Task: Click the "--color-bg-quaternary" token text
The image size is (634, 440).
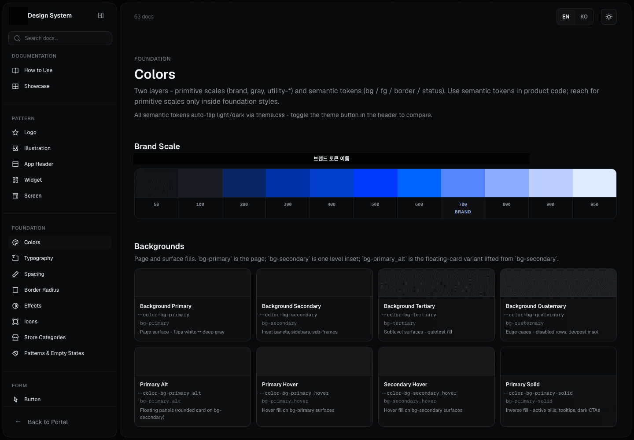Action: [534, 315]
